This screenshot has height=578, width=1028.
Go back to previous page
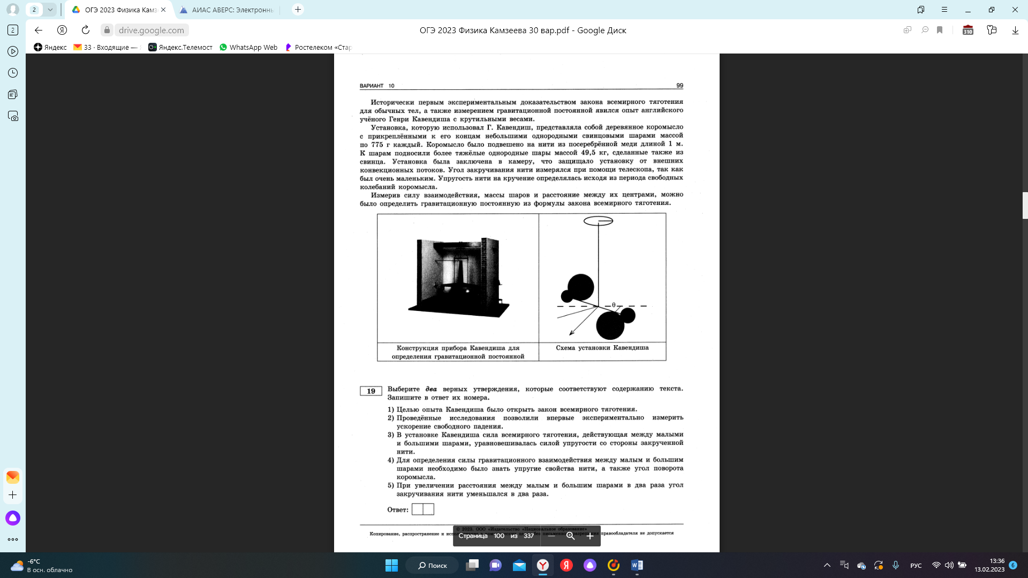(x=39, y=30)
